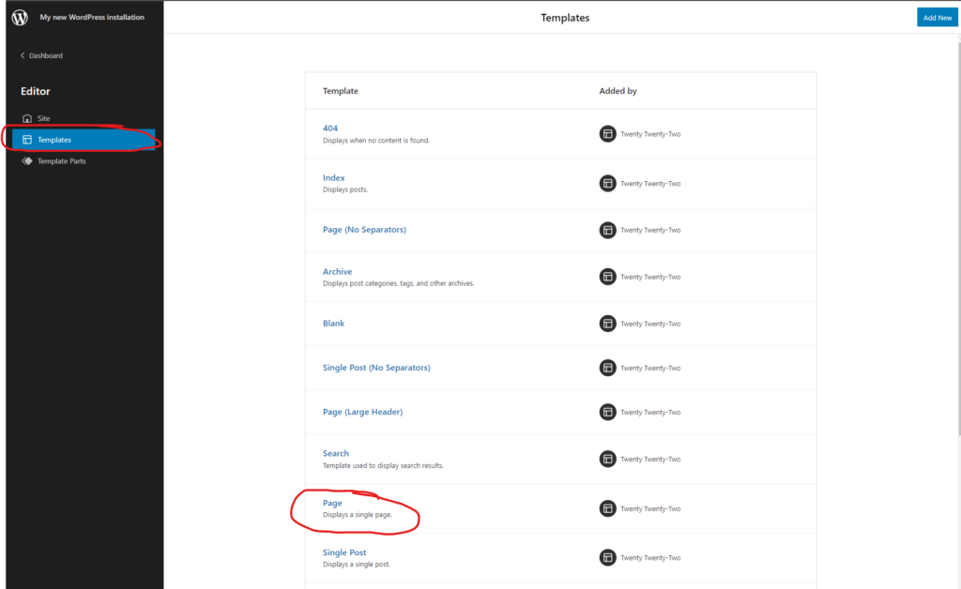
Task: Click theme icon in Single Post (No Separators) row
Action: (x=607, y=368)
